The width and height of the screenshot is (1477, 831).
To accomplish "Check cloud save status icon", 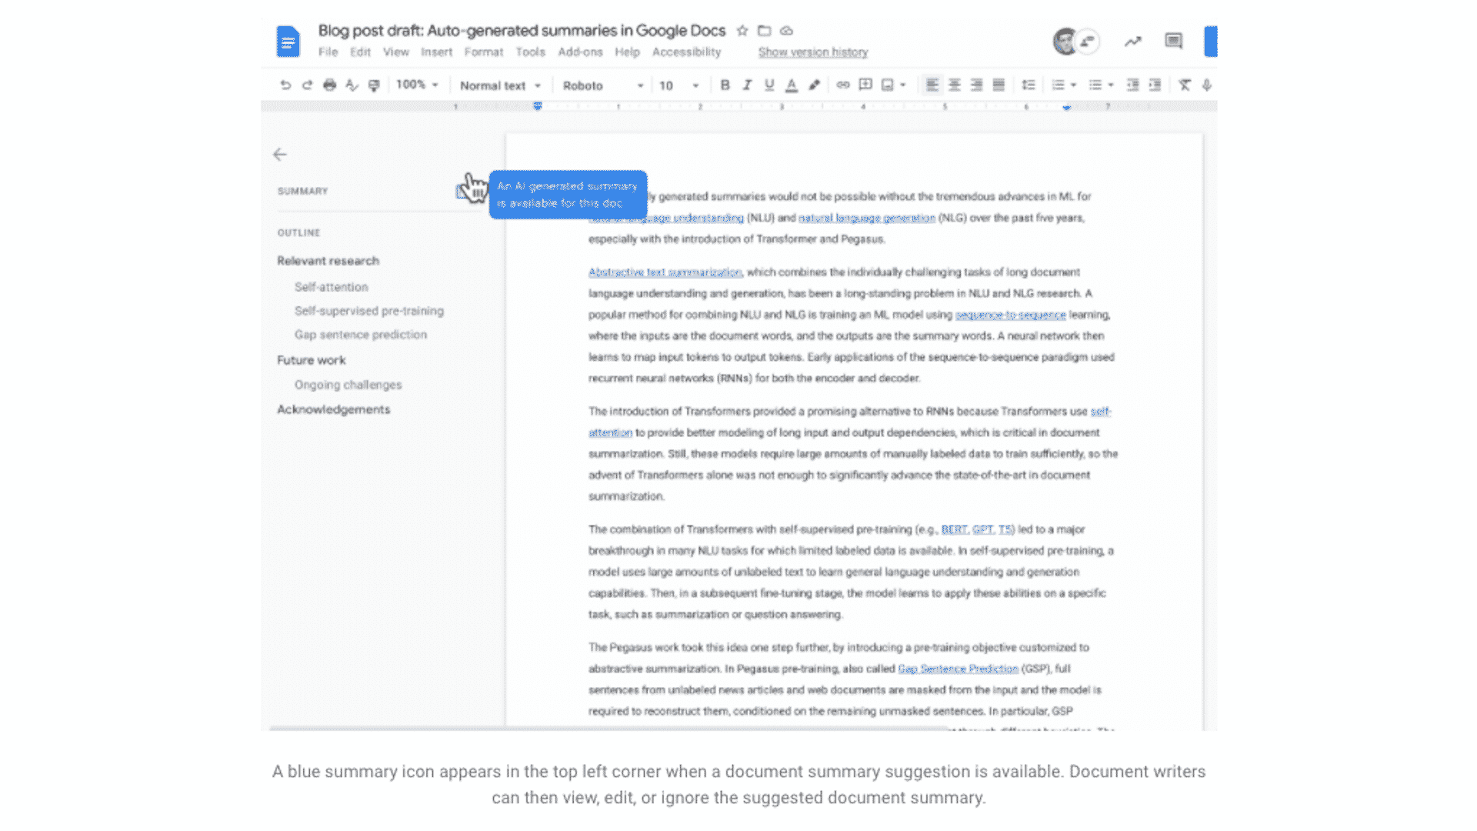I will 786,31.
